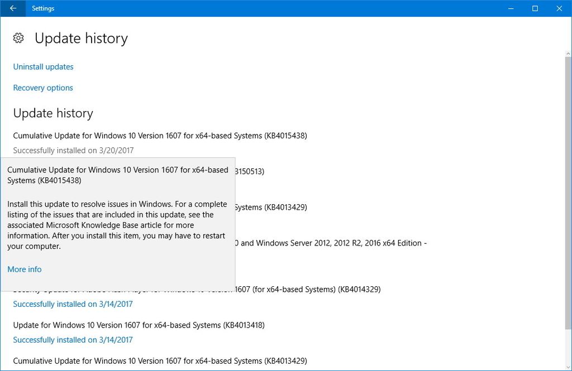
Task: Click the install date link under KB4013418
Action: (73, 340)
